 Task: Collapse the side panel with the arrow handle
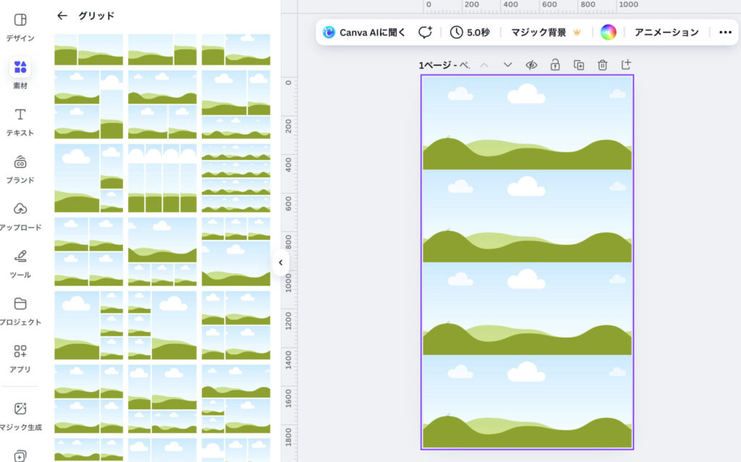tap(281, 262)
